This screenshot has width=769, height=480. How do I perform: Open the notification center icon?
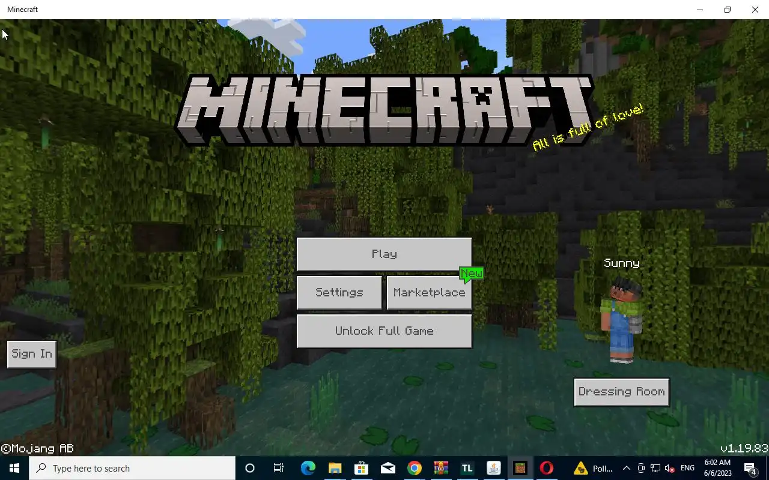coord(750,468)
